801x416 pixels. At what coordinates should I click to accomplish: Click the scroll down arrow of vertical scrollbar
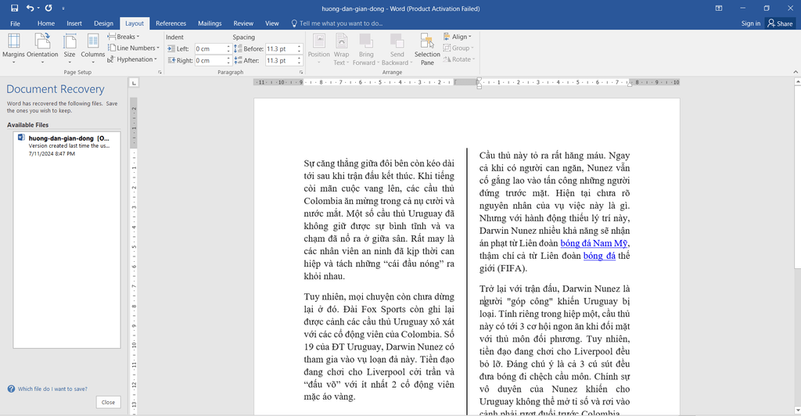coord(796,411)
